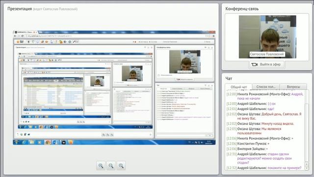Click Outlook icon in largest shared taskbar
The image size is (314, 177).
pos(55,142)
